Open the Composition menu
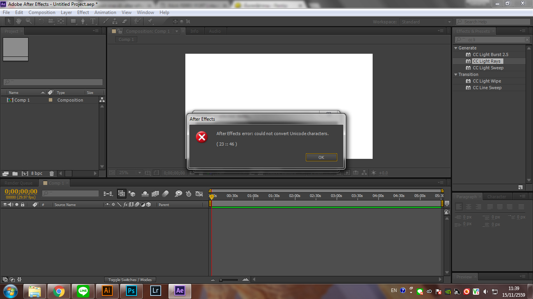The width and height of the screenshot is (533, 299). 42,12
